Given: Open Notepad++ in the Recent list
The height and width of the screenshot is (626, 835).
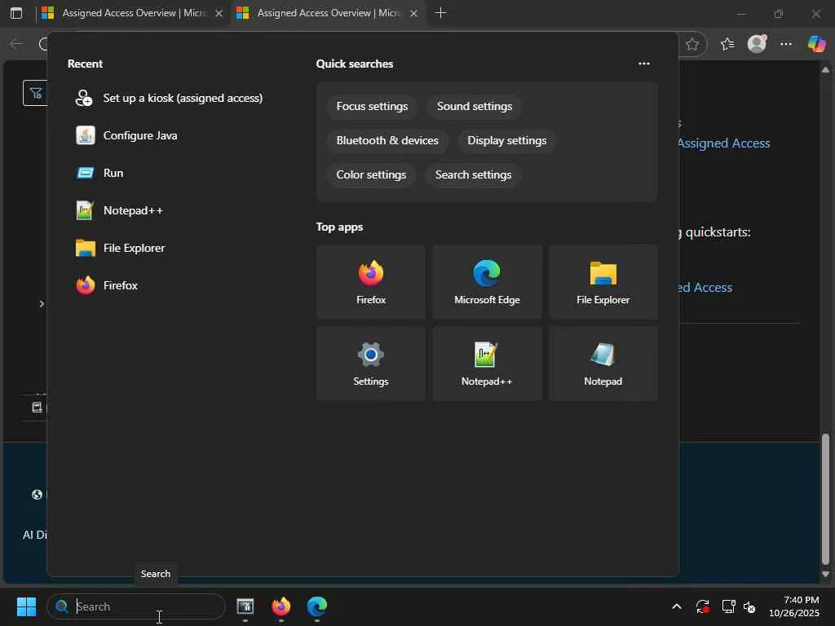Looking at the screenshot, I should click(119, 211).
